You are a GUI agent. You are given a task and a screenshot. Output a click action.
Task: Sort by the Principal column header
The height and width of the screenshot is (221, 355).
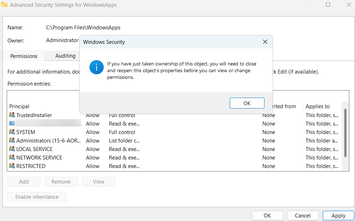20,106
